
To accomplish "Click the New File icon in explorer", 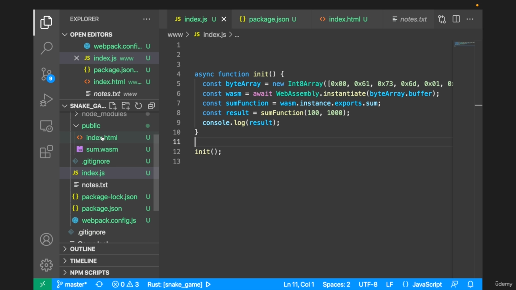I will coord(113,106).
